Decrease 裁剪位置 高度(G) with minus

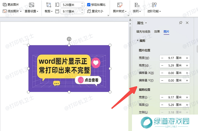162,105
